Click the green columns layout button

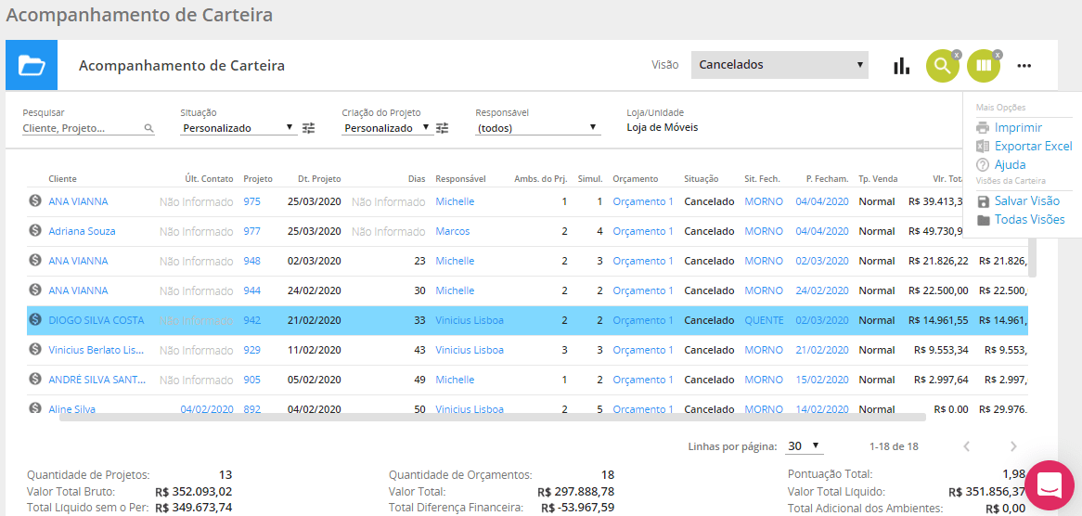tap(983, 66)
